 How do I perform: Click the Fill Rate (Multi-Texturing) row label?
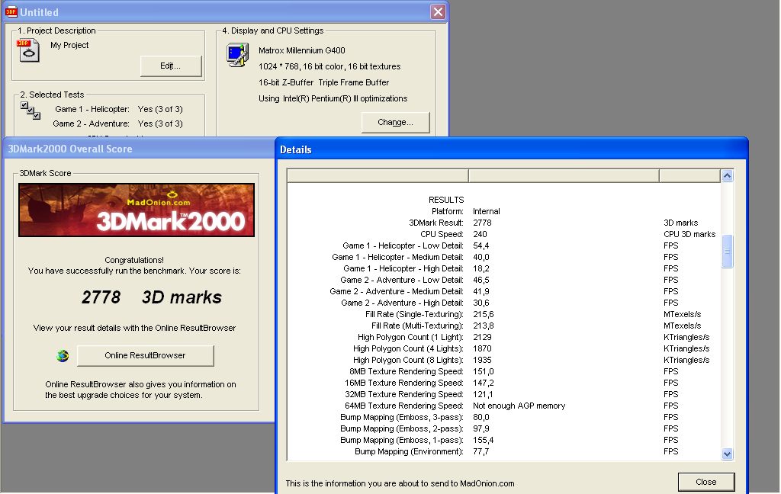click(x=417, y=326)
